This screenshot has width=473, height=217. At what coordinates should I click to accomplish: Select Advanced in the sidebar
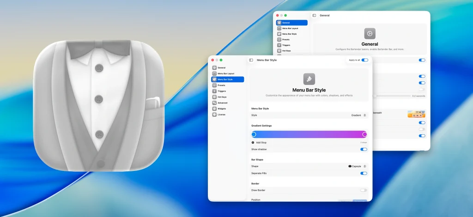click(x=222, y=103)
